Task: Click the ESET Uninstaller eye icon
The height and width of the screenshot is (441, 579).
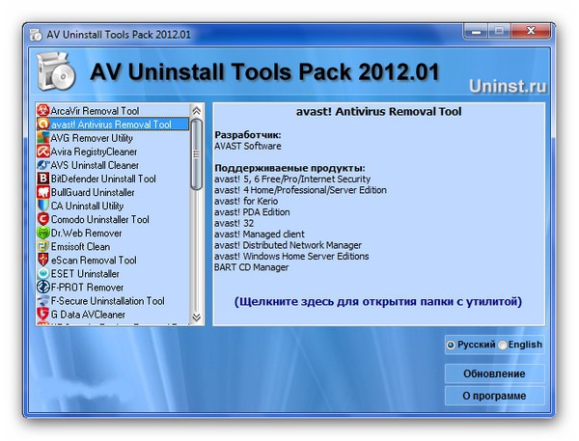Action: pyautogui.click(x=43, y=273)
